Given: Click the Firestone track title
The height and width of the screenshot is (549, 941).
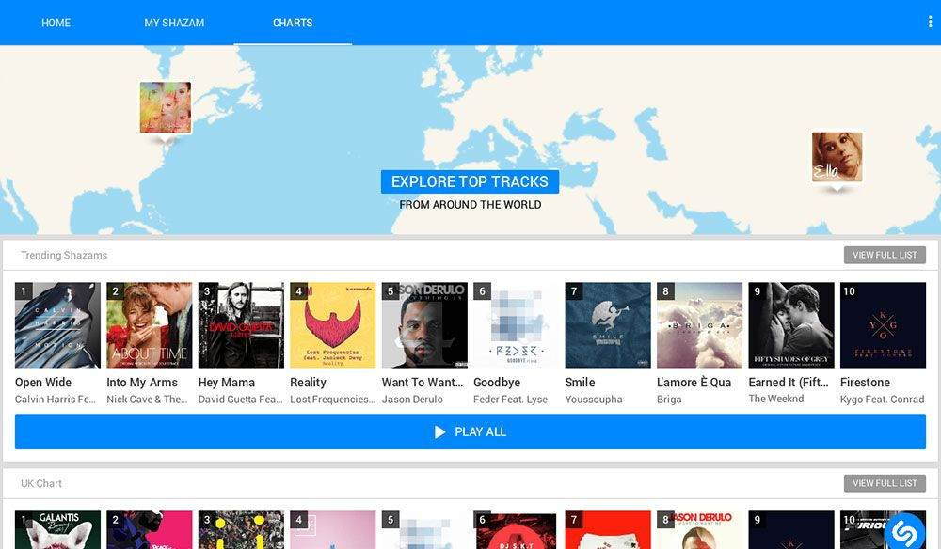Looking at the screenshot, I should click(x=865, y=383).
